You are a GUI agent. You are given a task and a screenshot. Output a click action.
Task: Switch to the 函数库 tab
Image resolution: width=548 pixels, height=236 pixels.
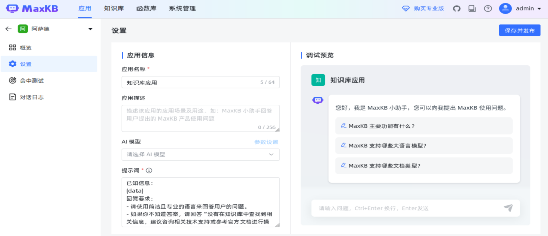click(147, 9)
